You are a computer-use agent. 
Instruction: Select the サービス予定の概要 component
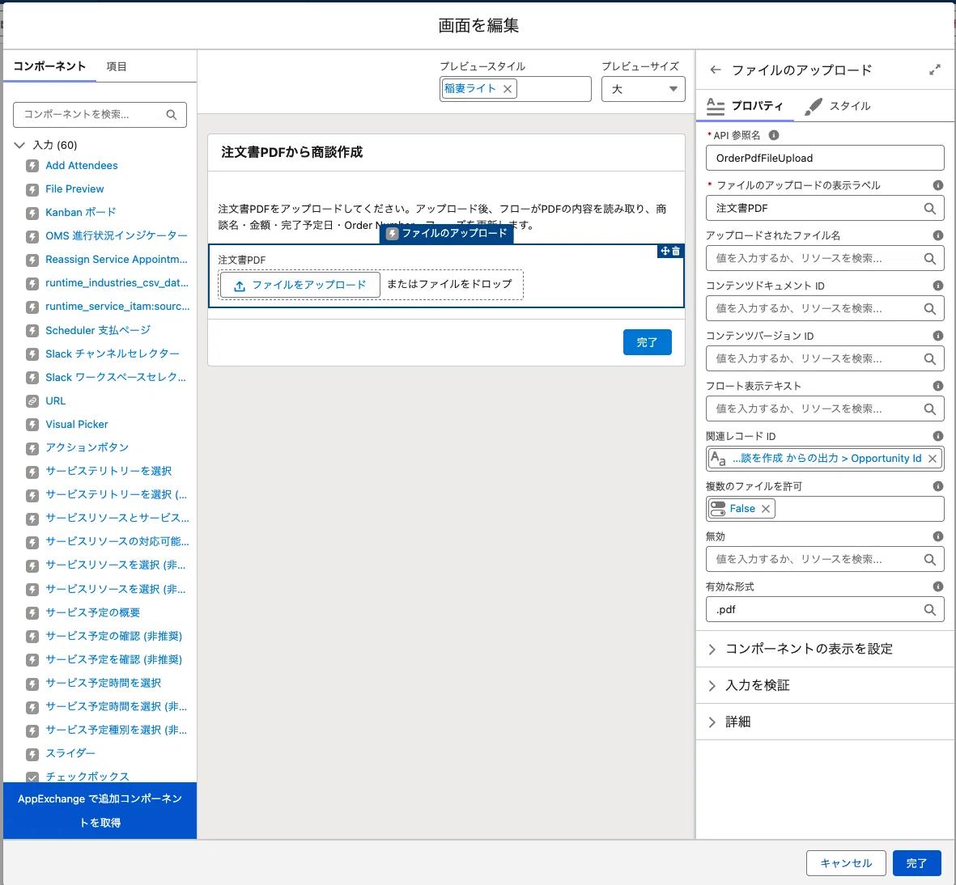[92, 612]
